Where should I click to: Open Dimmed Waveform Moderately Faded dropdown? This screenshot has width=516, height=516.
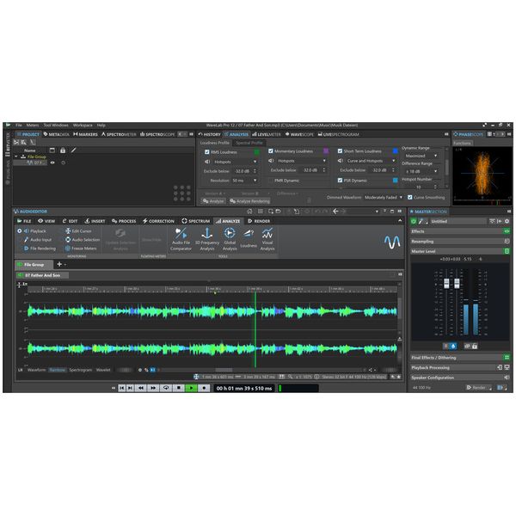point(384,198)
